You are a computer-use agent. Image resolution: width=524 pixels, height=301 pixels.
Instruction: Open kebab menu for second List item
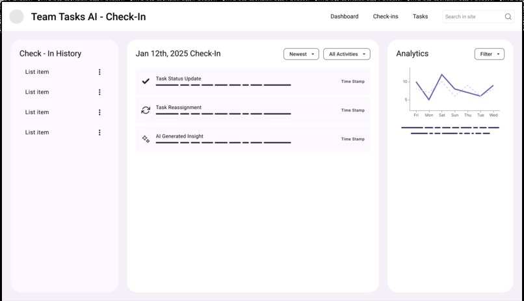pos(99,92)
